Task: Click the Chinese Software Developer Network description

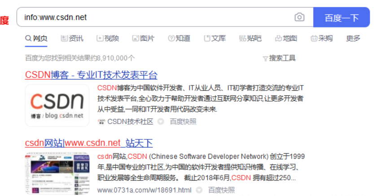Action: [x=201, y=167]
